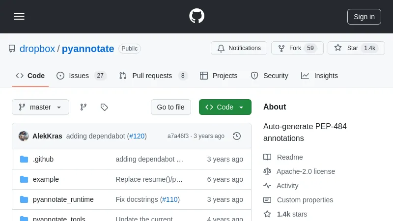Open the Go to file search
Viewport: 393px width, 221px height.
pyautogui.click(x=170, y=107)
